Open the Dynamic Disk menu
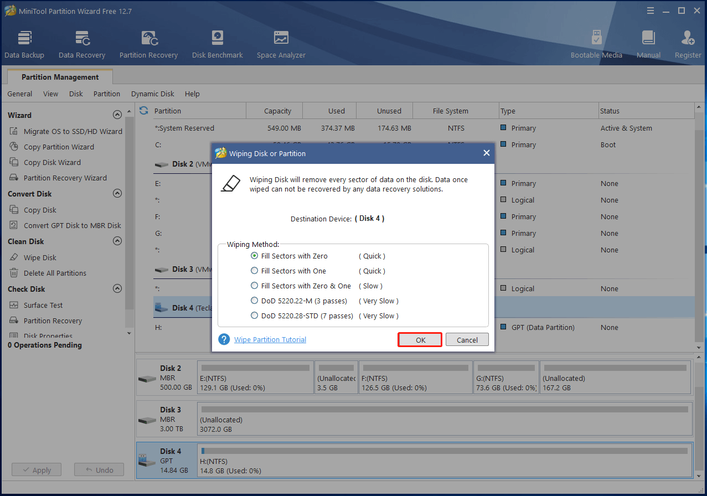 153,94
